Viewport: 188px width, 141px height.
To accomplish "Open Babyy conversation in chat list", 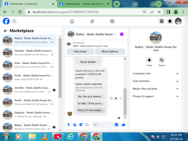I will click(29, 127).
